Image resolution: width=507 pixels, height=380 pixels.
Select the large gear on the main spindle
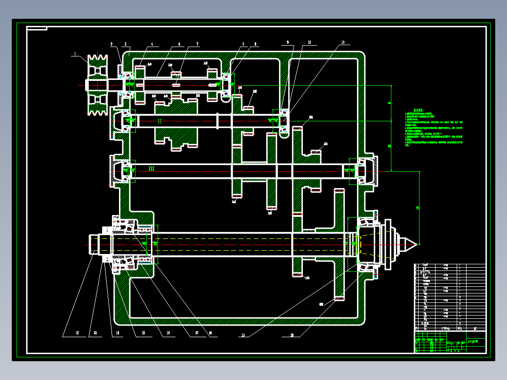[339, 245]
